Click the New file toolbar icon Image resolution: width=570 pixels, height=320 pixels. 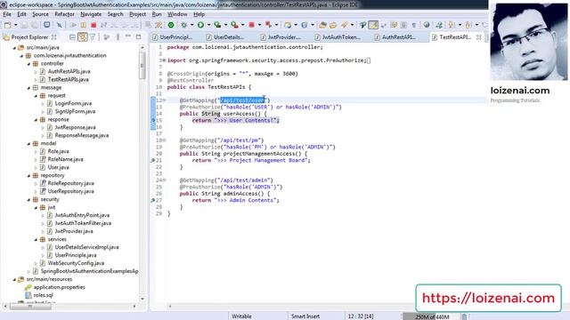click(7, 25)
